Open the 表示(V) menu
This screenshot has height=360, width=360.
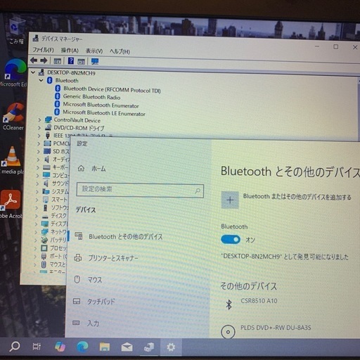[x=94, y=51]
